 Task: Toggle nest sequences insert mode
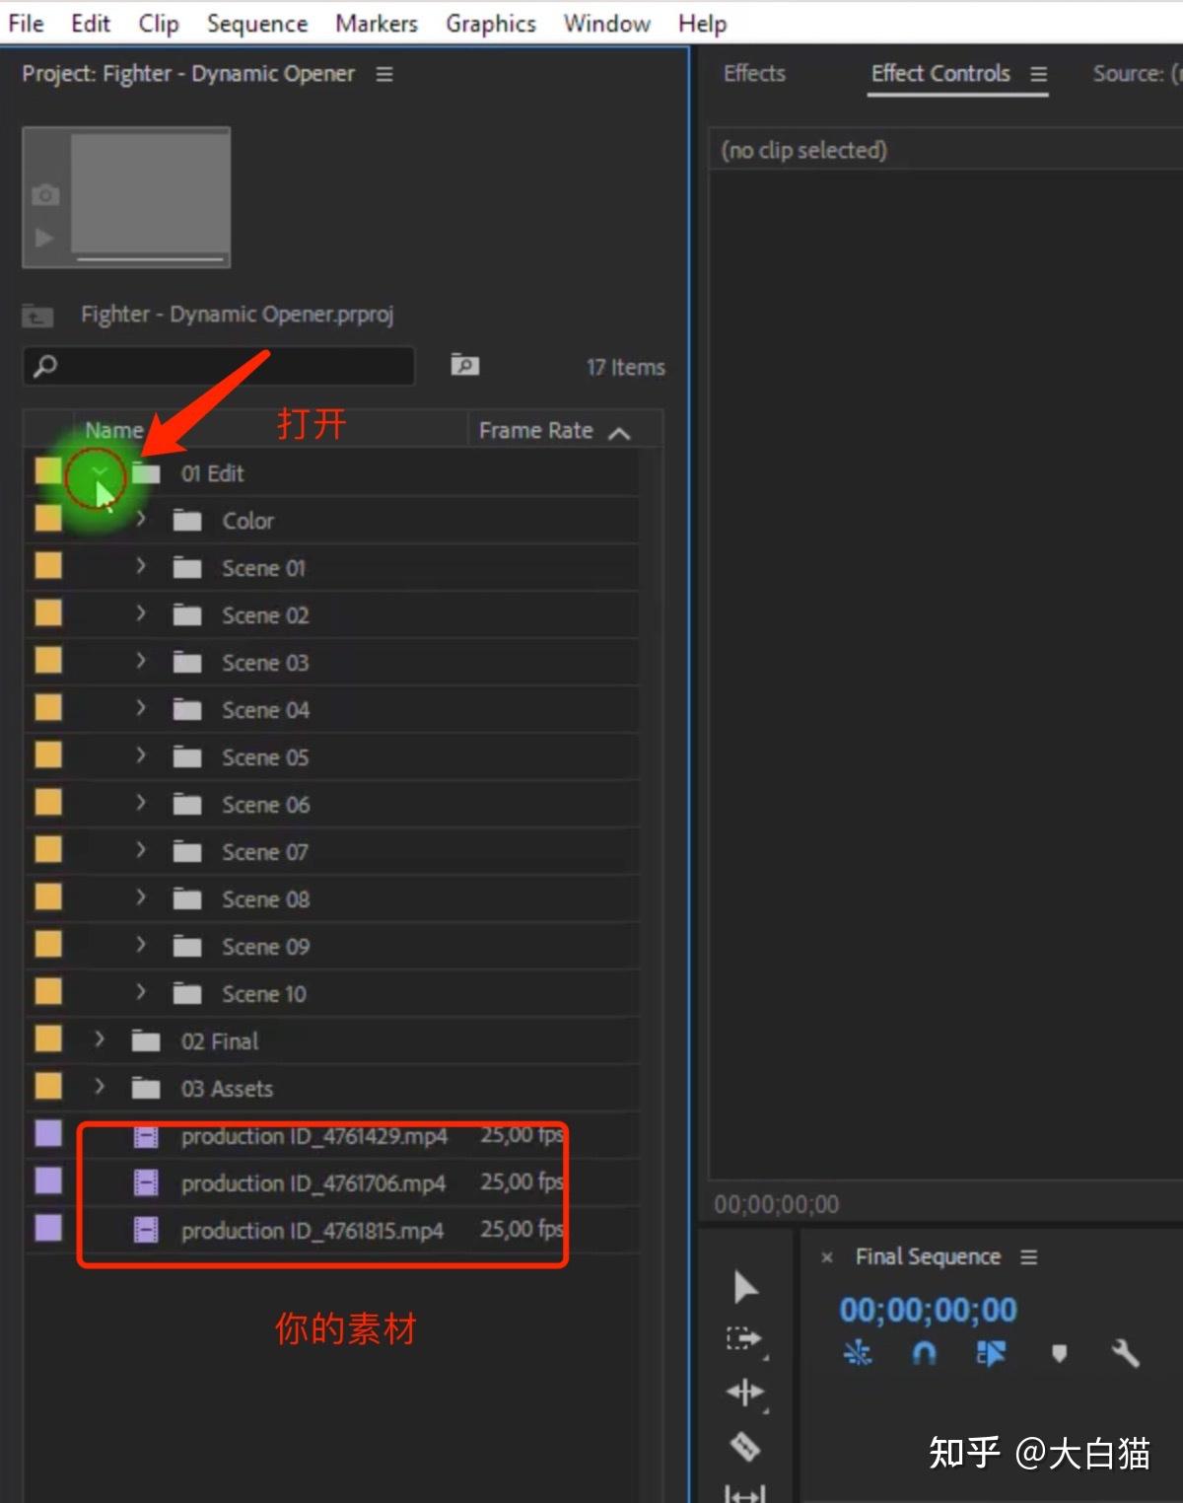click(858, 1353)
